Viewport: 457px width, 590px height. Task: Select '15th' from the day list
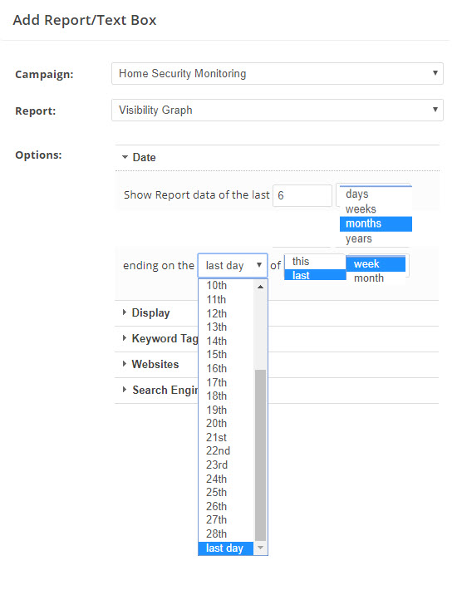pyautogui.click(x=226, y=355)
